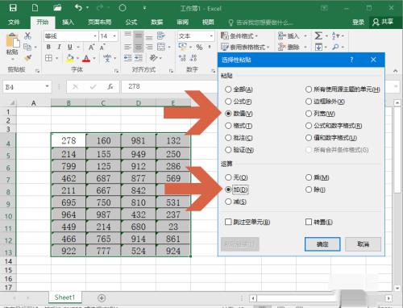Screen dimensions: 403x308
Task: Apply red font color to text
Action: 86,58
